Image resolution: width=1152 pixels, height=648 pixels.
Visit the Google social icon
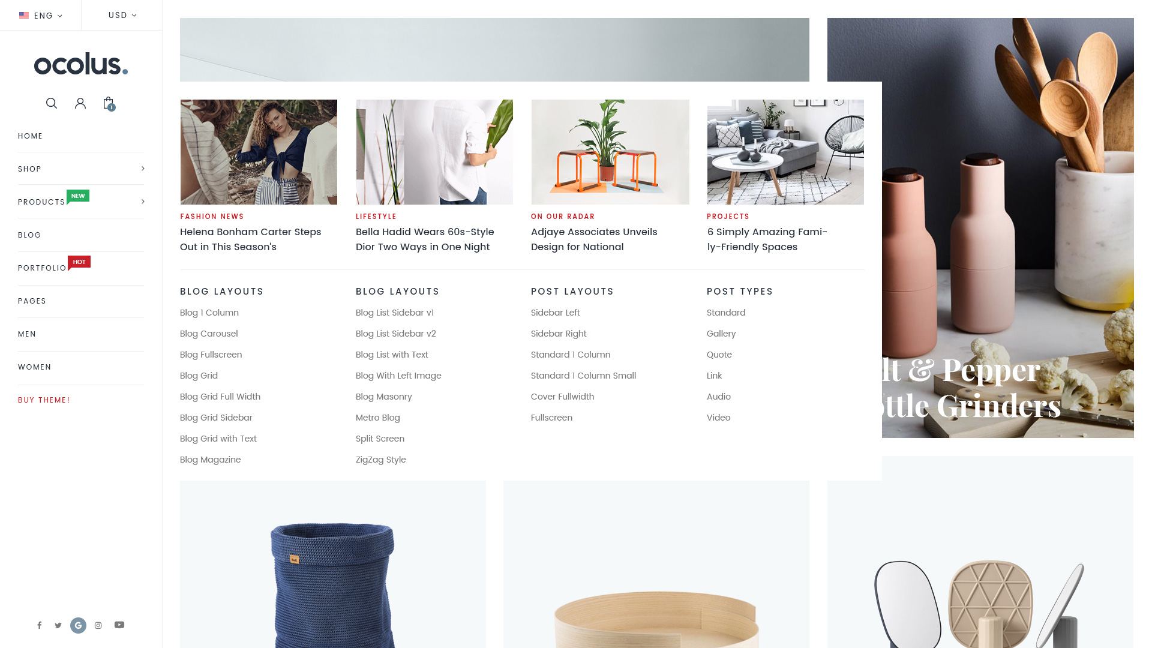[78, 625]
